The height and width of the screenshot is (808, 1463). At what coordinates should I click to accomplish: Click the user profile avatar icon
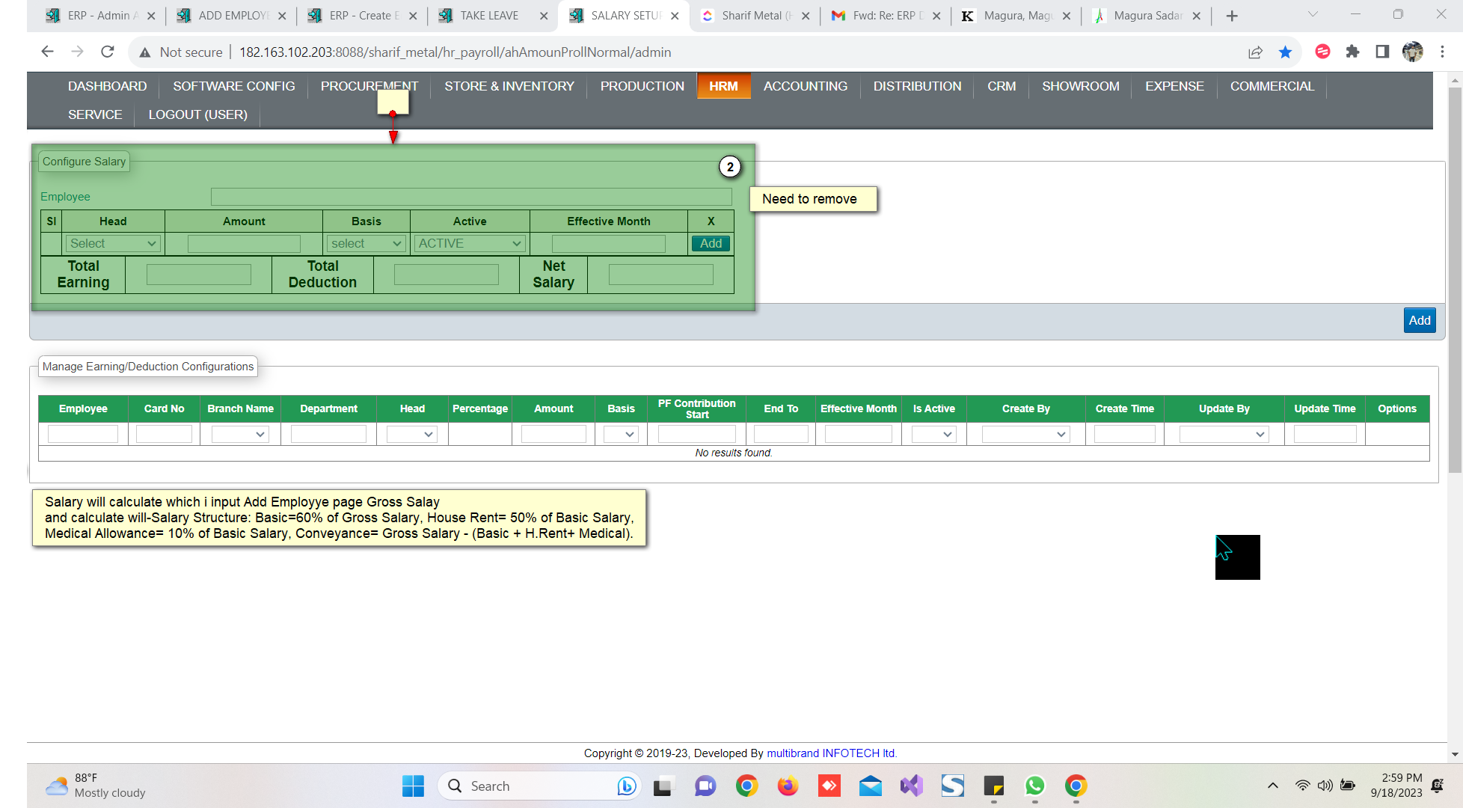(1412, 52)
